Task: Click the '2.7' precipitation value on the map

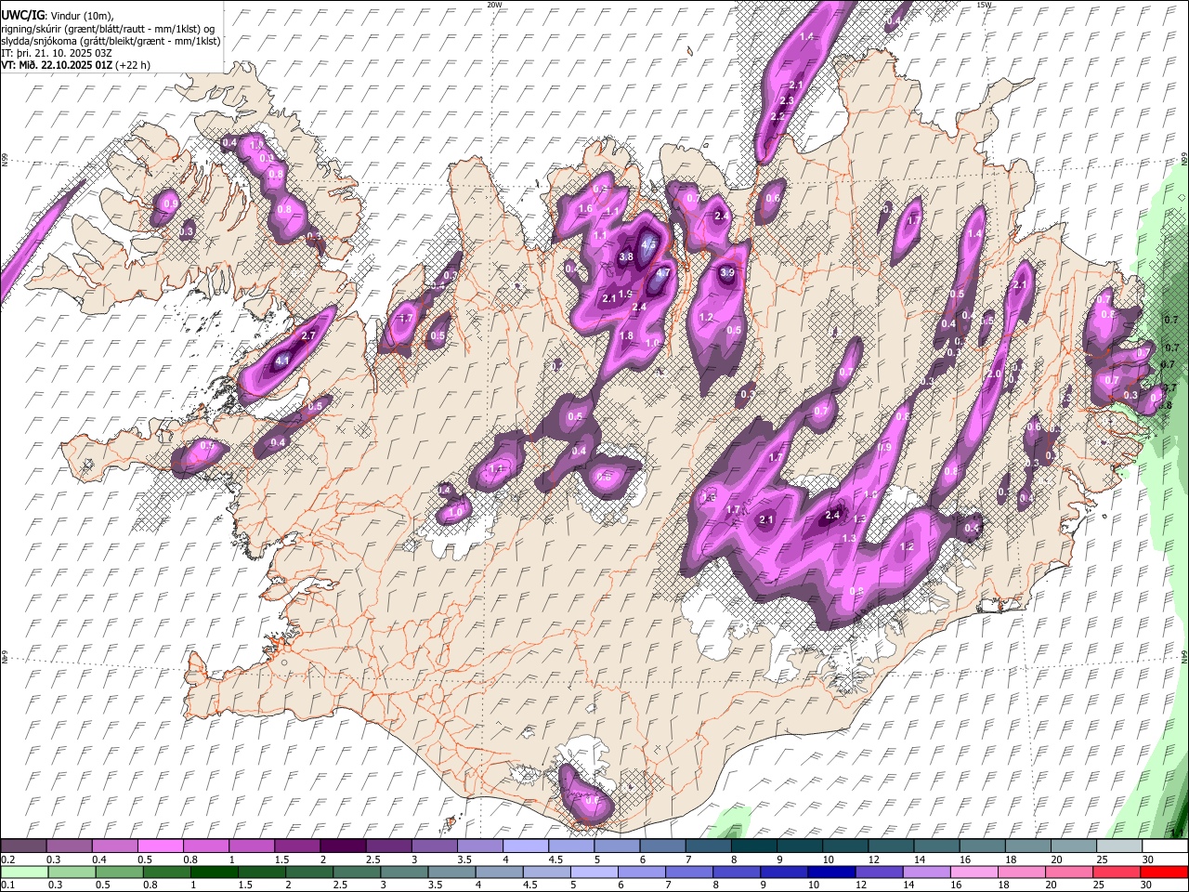Action: [x=309, y=335]
